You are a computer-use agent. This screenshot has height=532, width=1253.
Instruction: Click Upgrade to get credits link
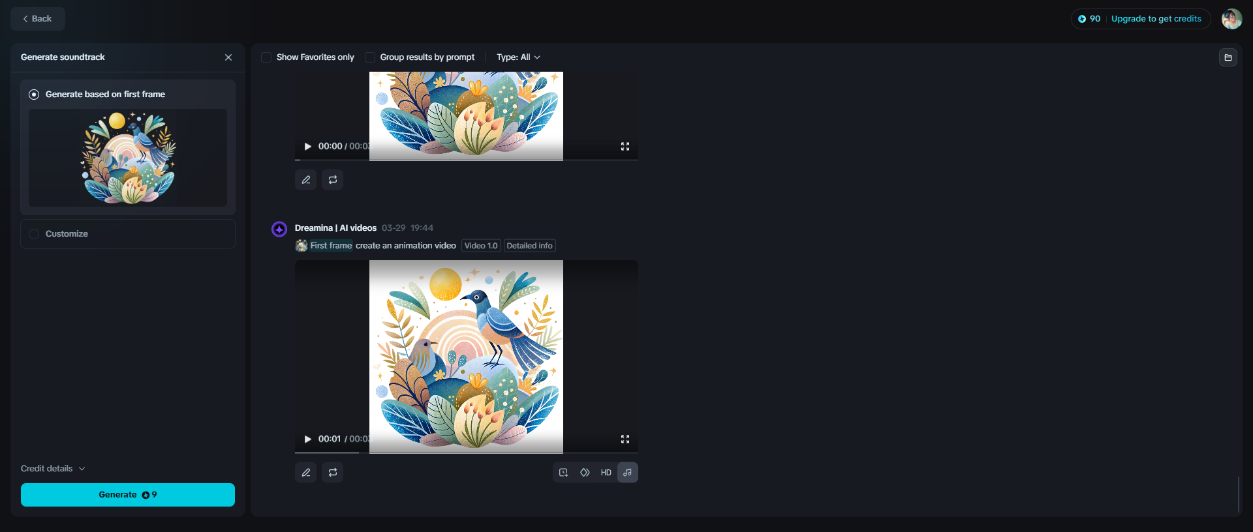pos(1156,19)
